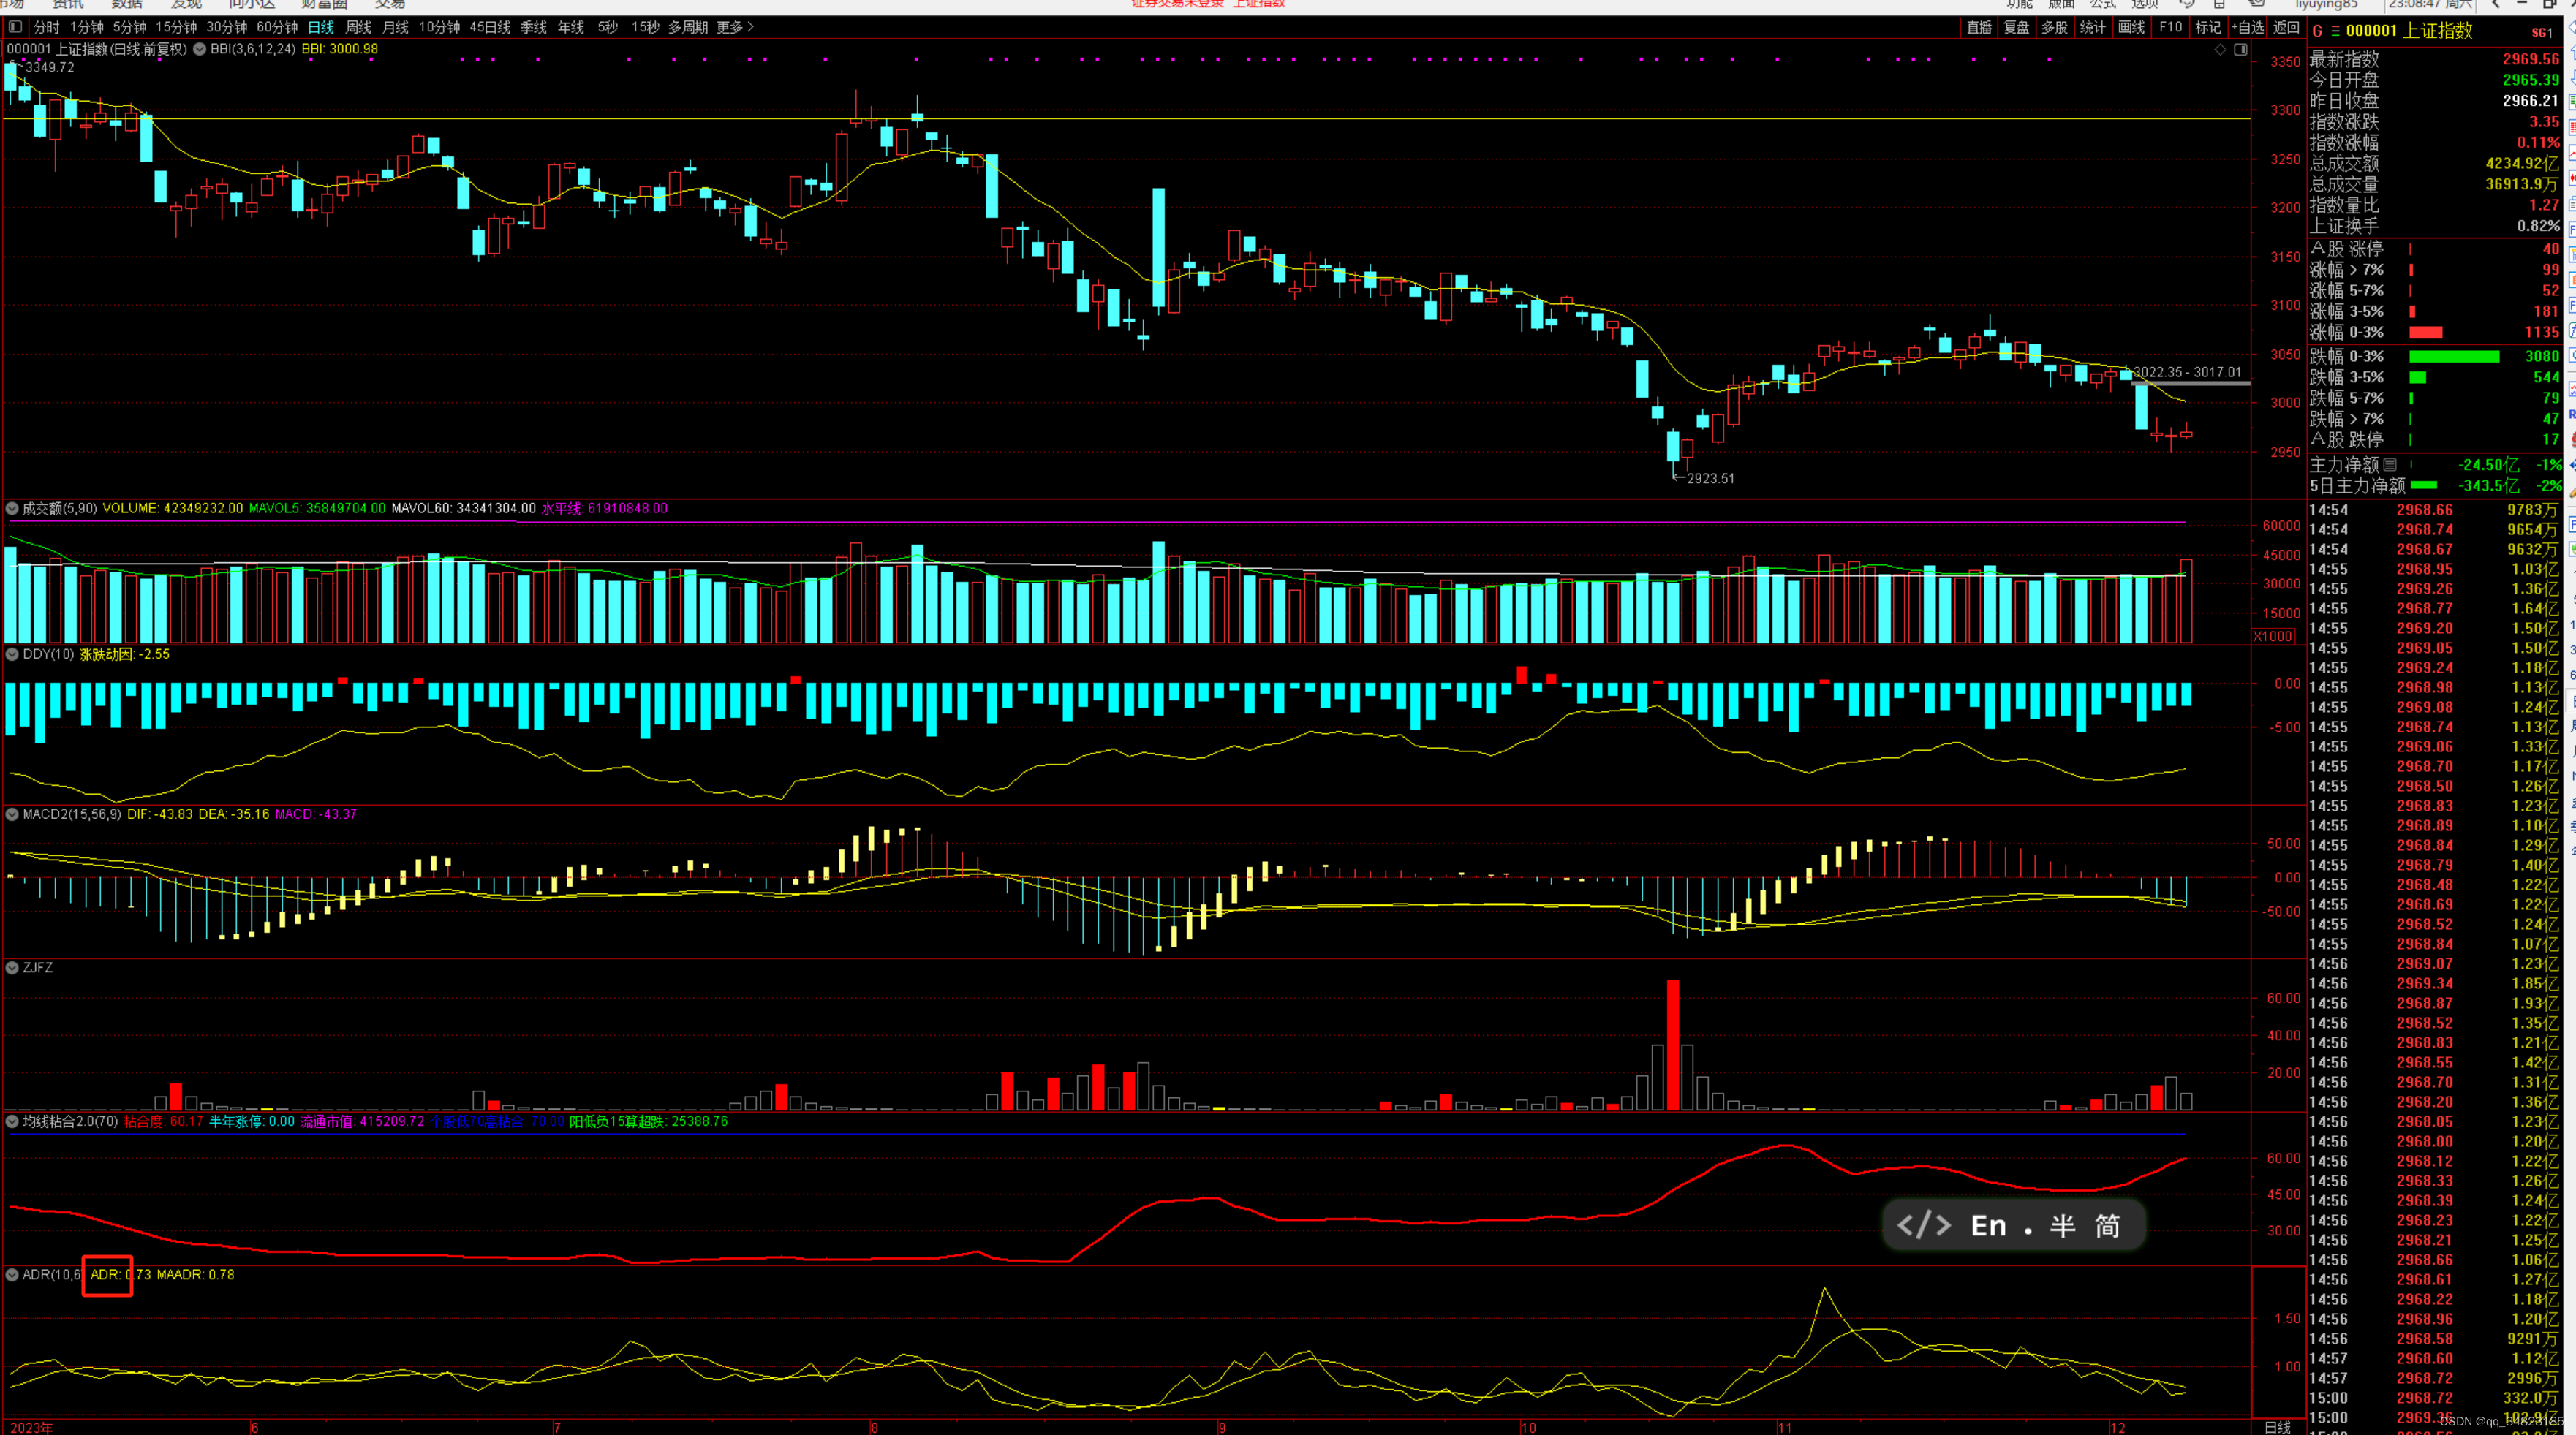This screenshot has width=2576, height=1435.
Task: Click the ADR value label in red box
Action: [x=107, y=1274]
